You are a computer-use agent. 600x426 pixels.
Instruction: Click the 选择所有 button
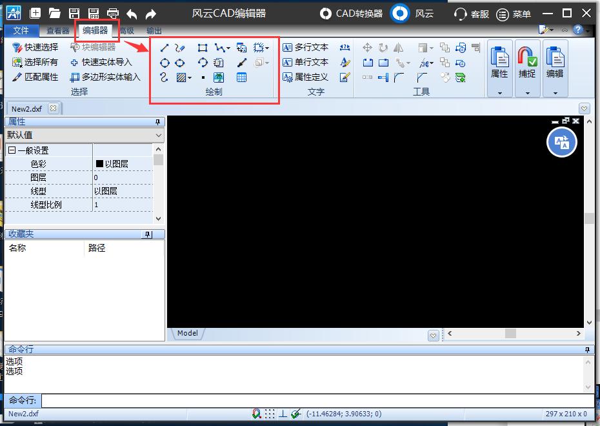[35, 62]
